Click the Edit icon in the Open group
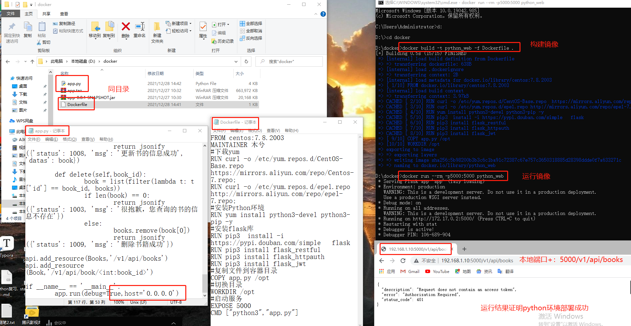This screenshot has width=631, height=326. [214, 33]
